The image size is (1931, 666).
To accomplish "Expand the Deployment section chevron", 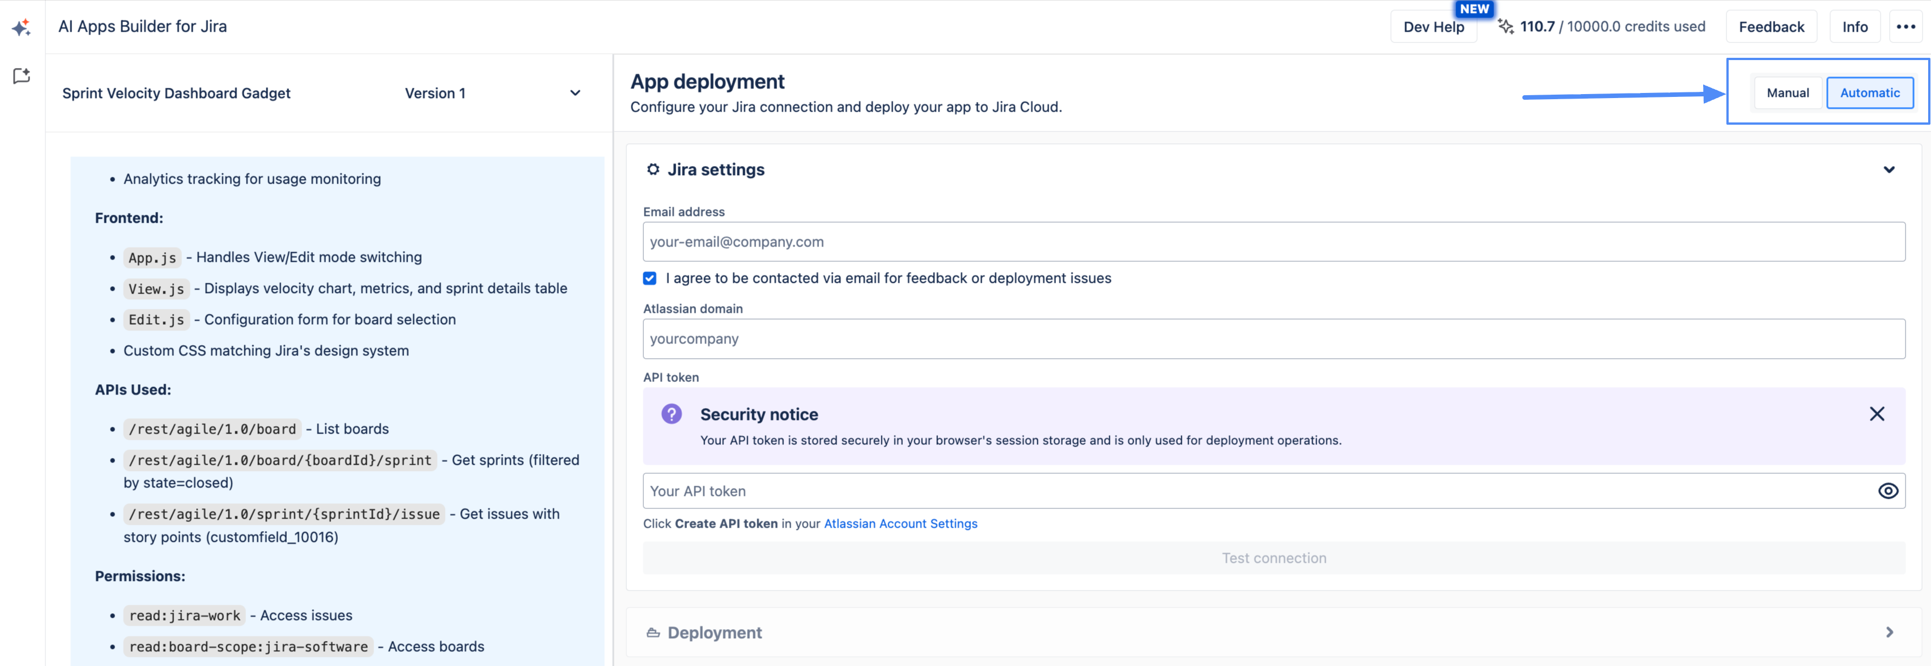I will (1888, 633).
